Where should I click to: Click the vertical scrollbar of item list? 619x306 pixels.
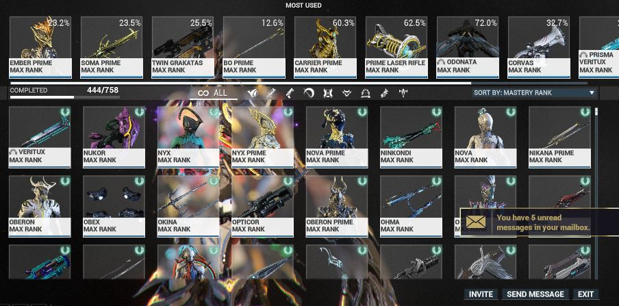coord(596,194)
